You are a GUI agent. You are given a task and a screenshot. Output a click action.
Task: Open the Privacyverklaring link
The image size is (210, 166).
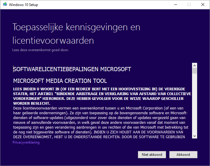point(26,142)
